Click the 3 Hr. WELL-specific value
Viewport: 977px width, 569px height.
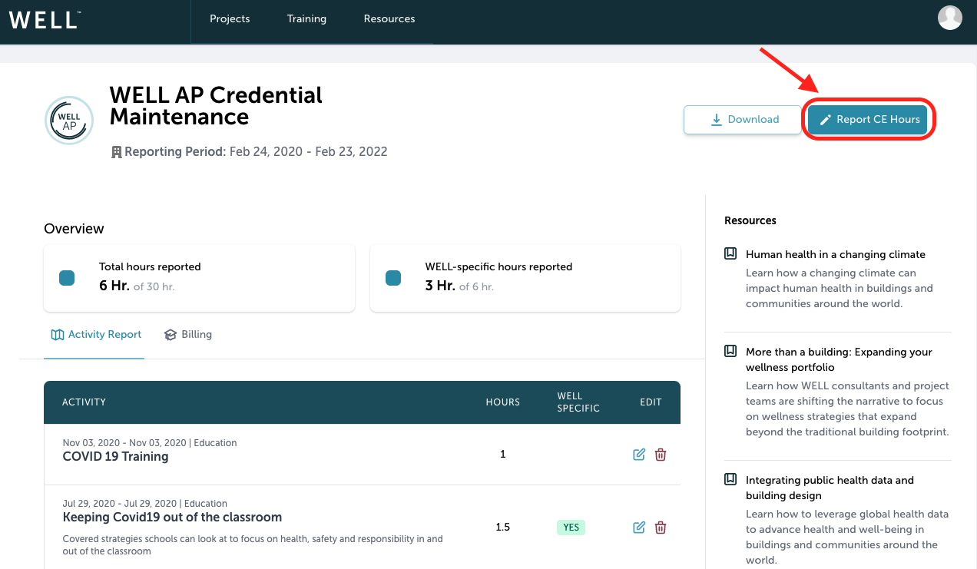coord(440,286)
